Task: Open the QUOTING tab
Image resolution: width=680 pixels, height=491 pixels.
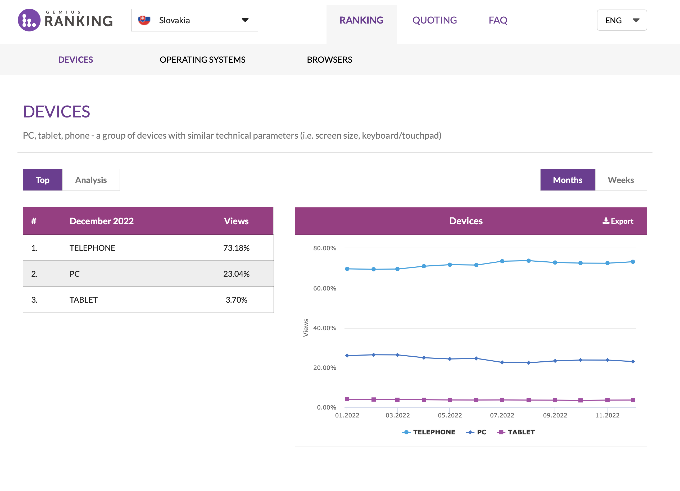Action: click(434, 20)
